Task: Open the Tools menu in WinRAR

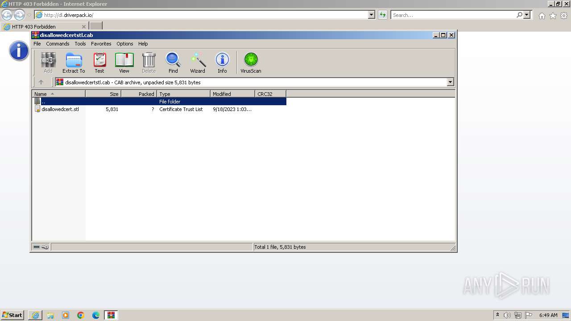Action: coord(80,44)
